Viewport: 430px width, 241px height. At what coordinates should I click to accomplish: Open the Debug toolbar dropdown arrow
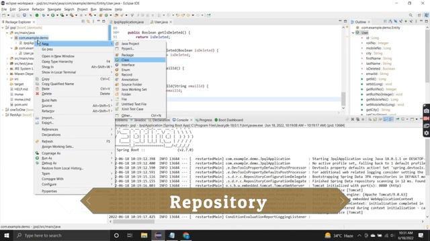pos(48,15)
